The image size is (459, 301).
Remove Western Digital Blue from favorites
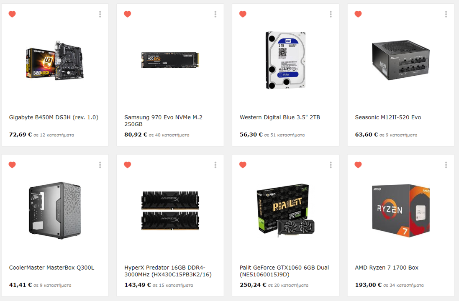click(x=243, y=14)
